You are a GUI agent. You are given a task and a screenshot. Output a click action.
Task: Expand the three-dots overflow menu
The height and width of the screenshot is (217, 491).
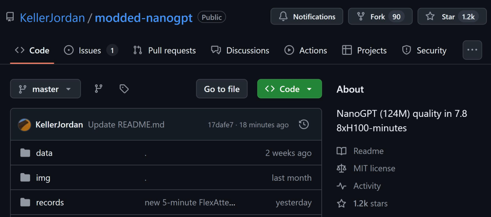tap(472, 50)
